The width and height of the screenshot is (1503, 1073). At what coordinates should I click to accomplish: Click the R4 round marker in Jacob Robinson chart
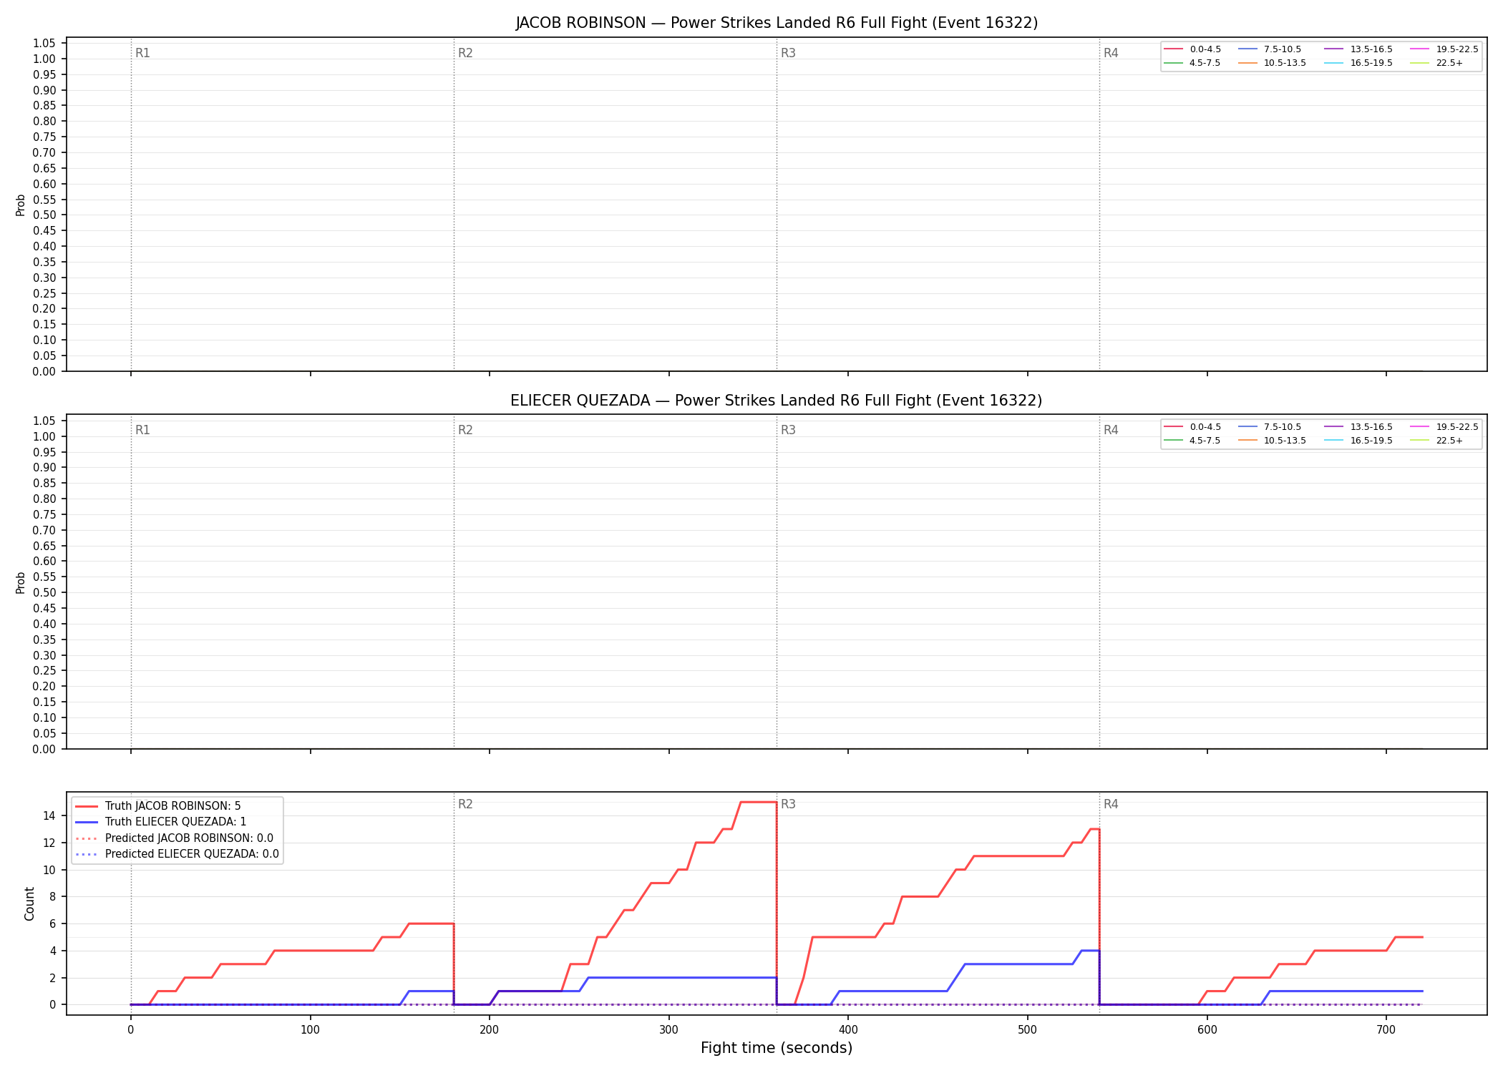pos(1111,53)
